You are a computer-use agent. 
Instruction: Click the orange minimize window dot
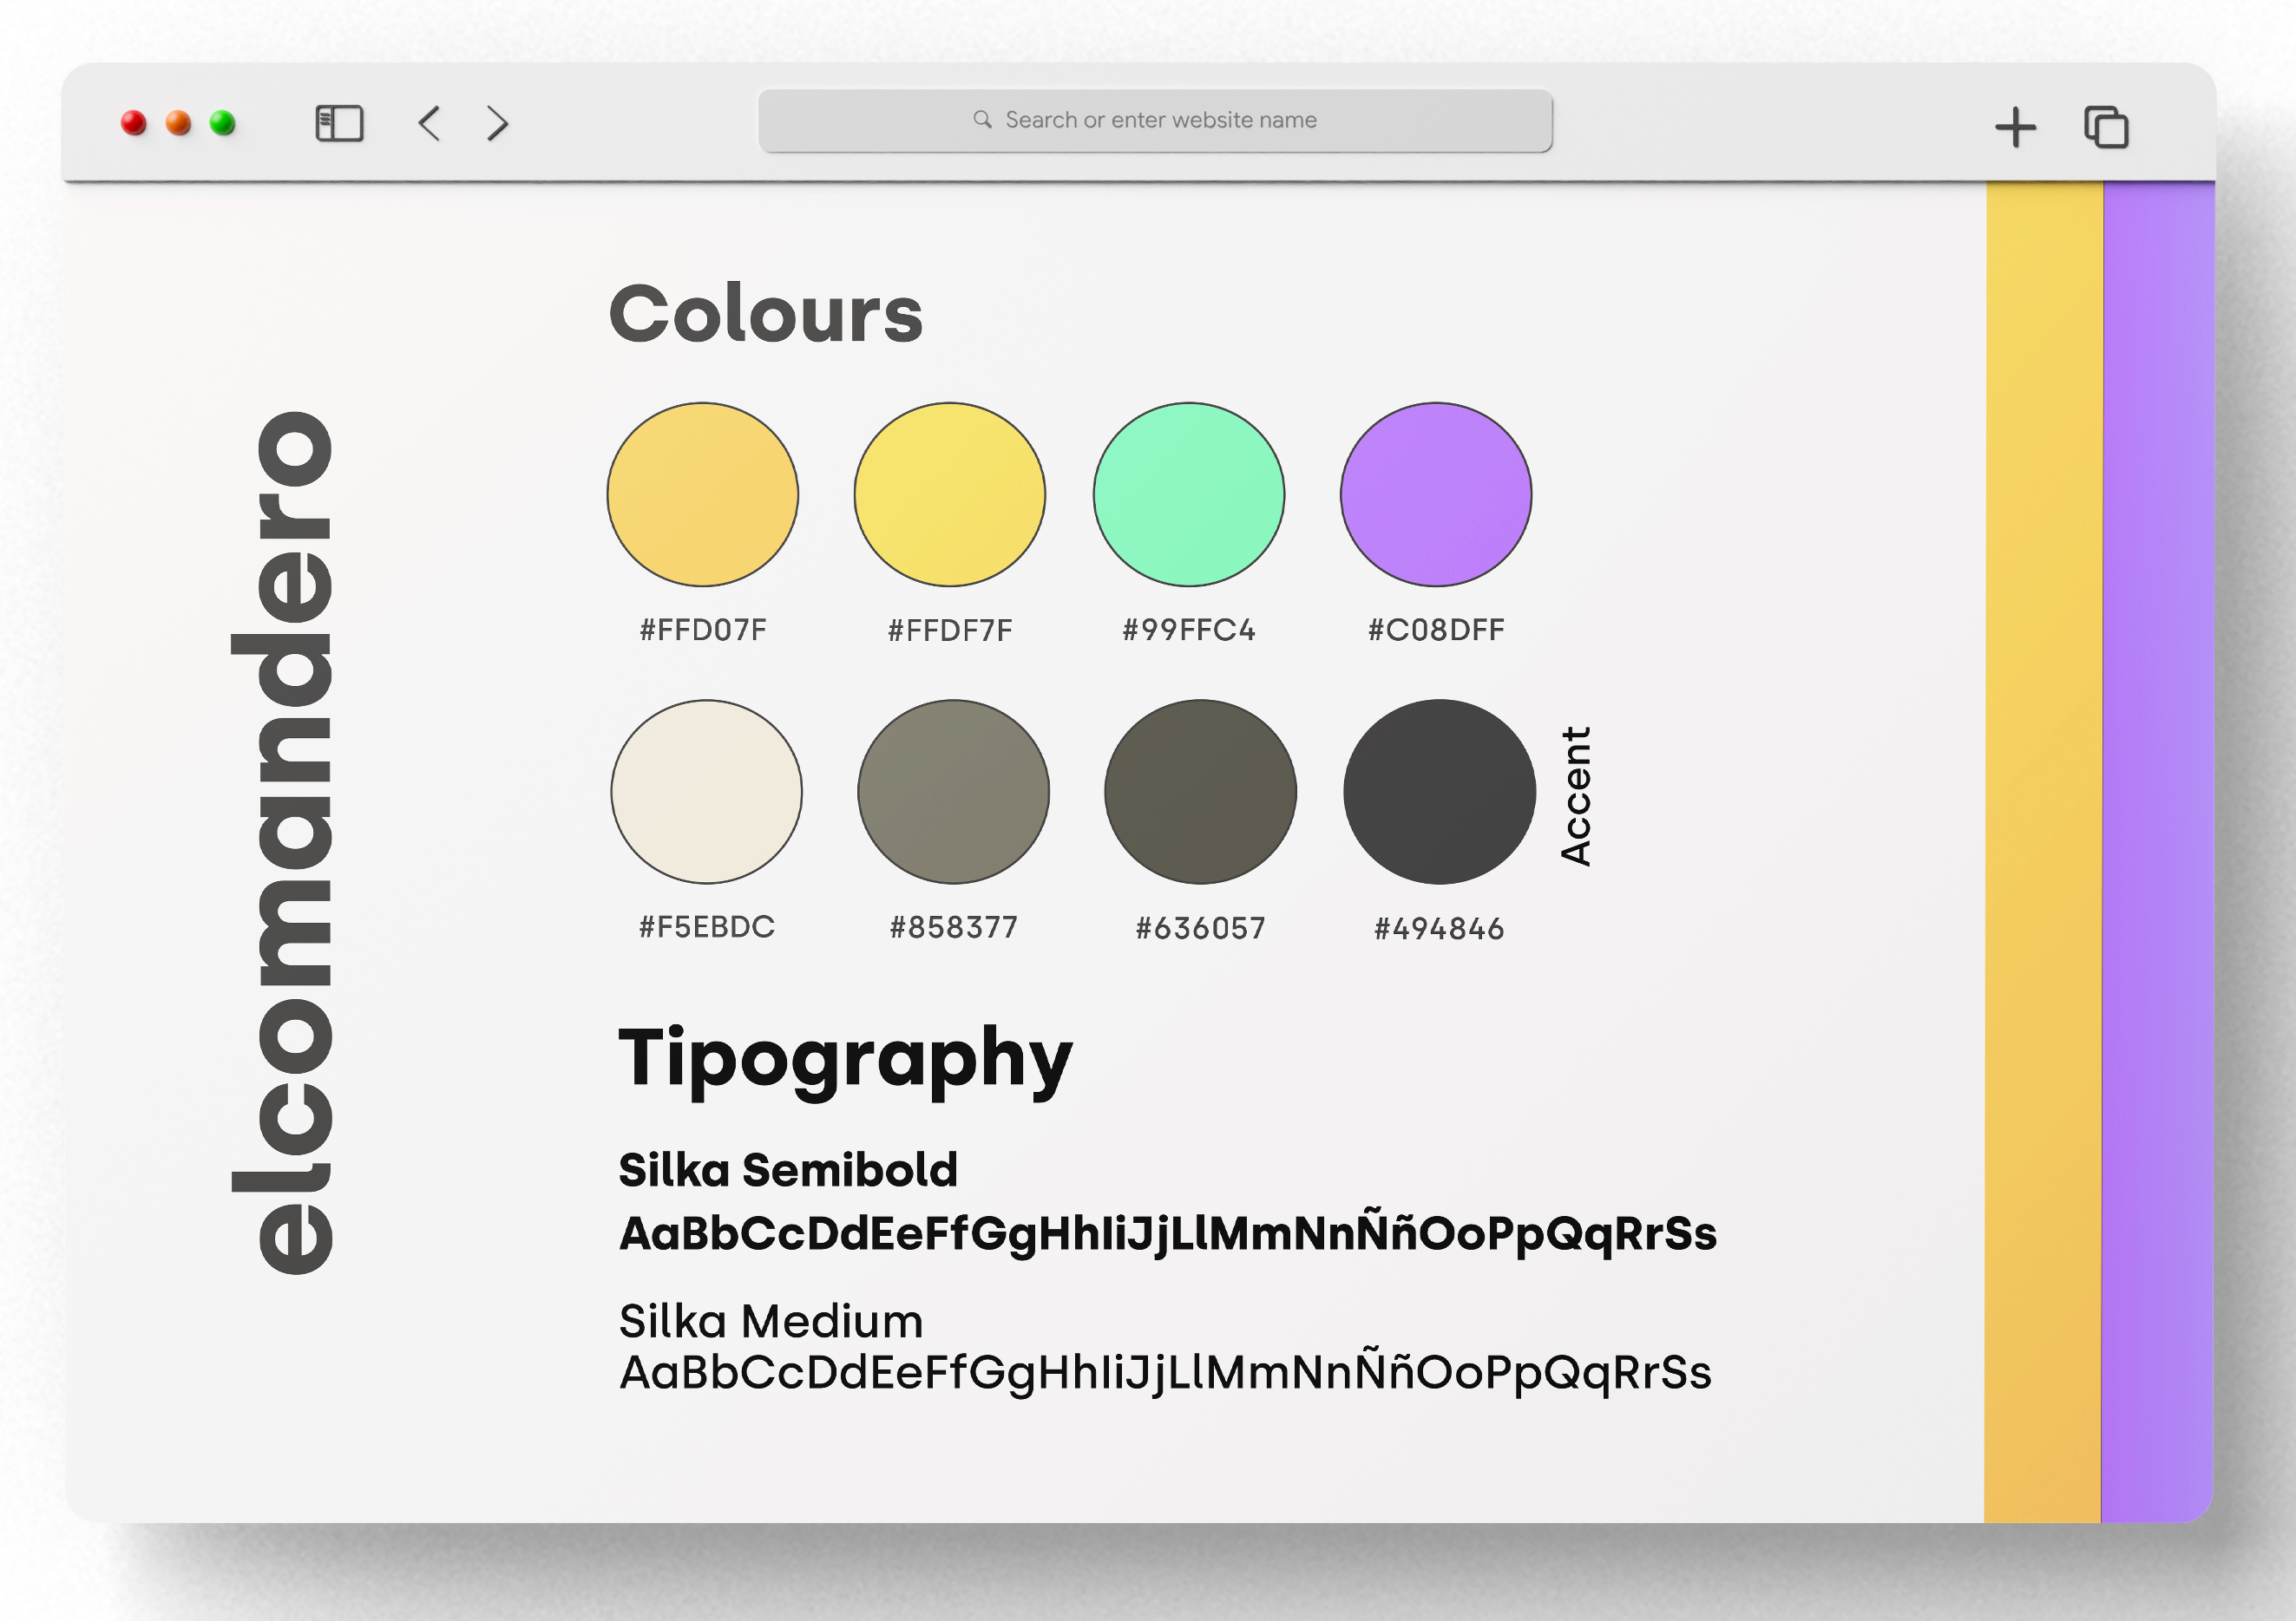coord(178,123)
